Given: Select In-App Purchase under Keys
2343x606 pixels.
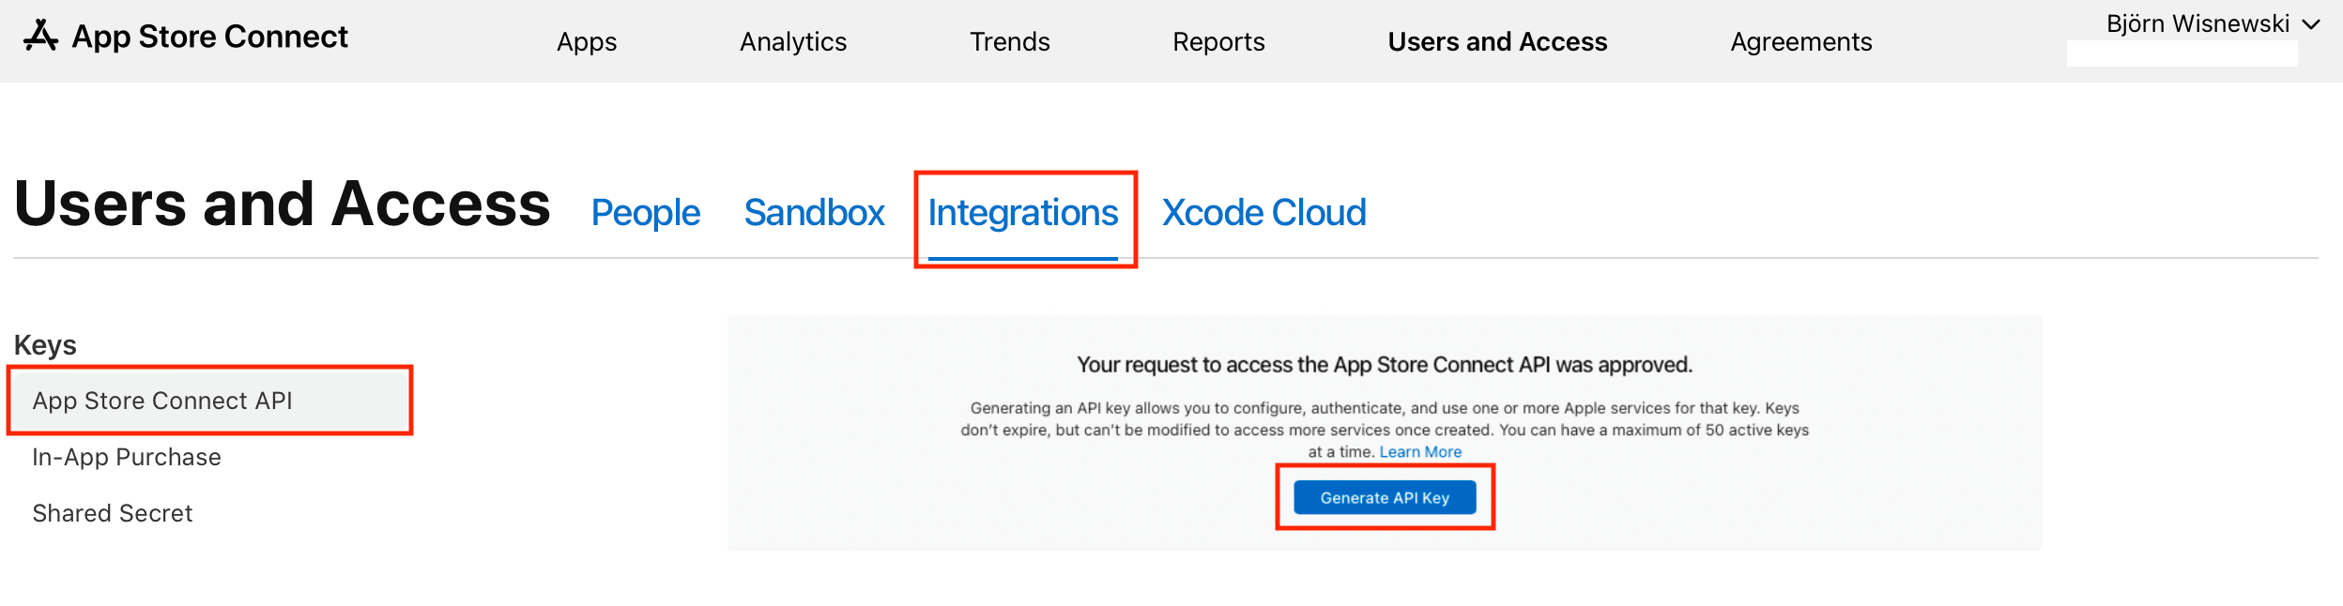Looking at the screenshot, I should 127,457.
